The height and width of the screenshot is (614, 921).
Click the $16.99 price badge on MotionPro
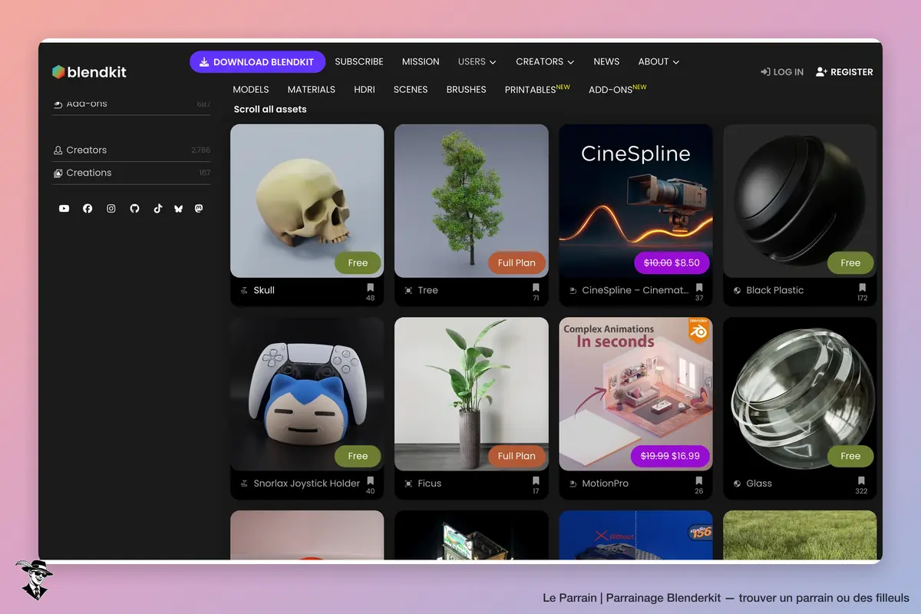[x=672, y=456]
